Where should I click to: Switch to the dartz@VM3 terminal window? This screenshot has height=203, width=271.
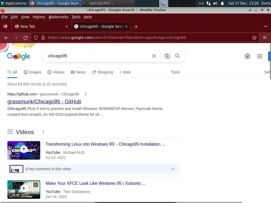coord(109,3)
